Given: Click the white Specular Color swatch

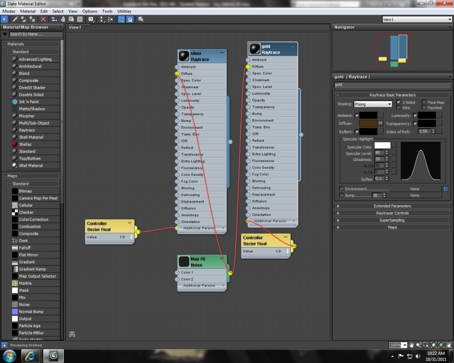Looking at the screenshot, I should click(382, 145).
